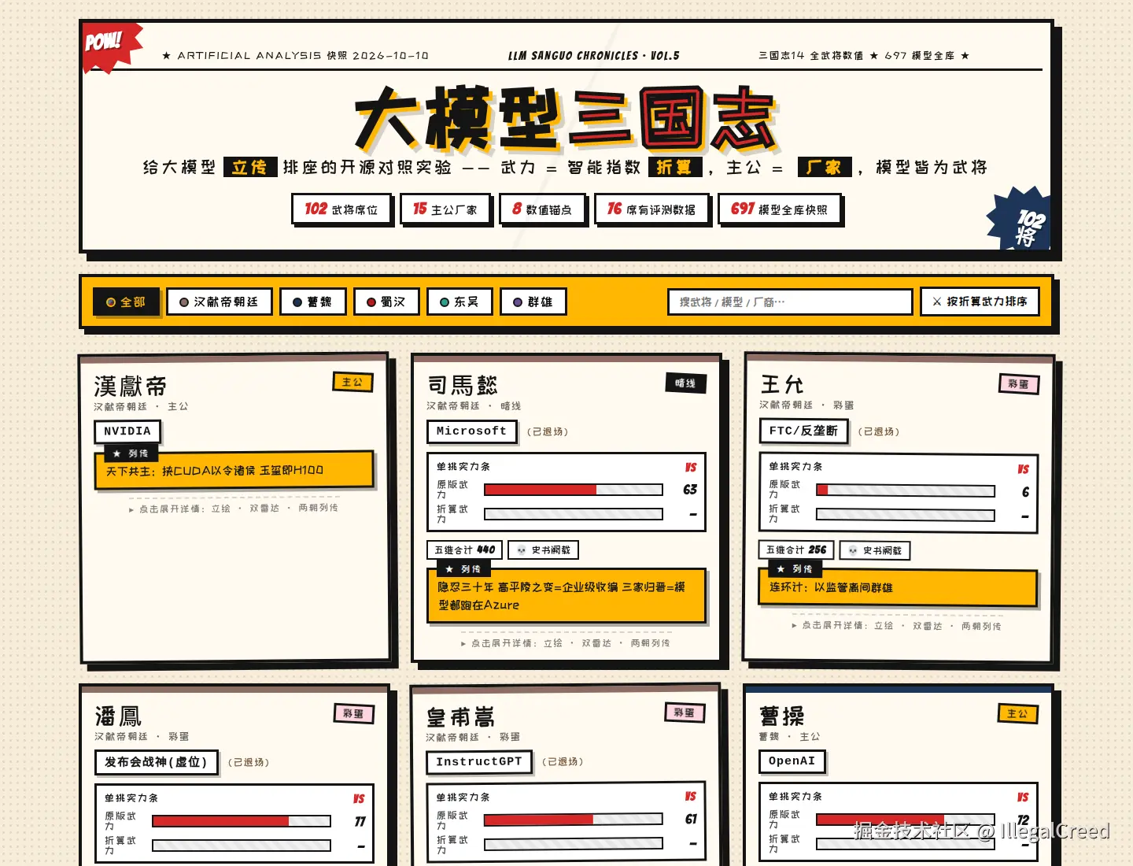1133x866 pixels.
Task: Show the 蜀汉 faction tab
Action: [386, 302]
